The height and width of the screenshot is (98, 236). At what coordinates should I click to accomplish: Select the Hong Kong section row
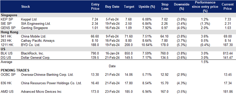pyautogui.click(x=118, y=32)
